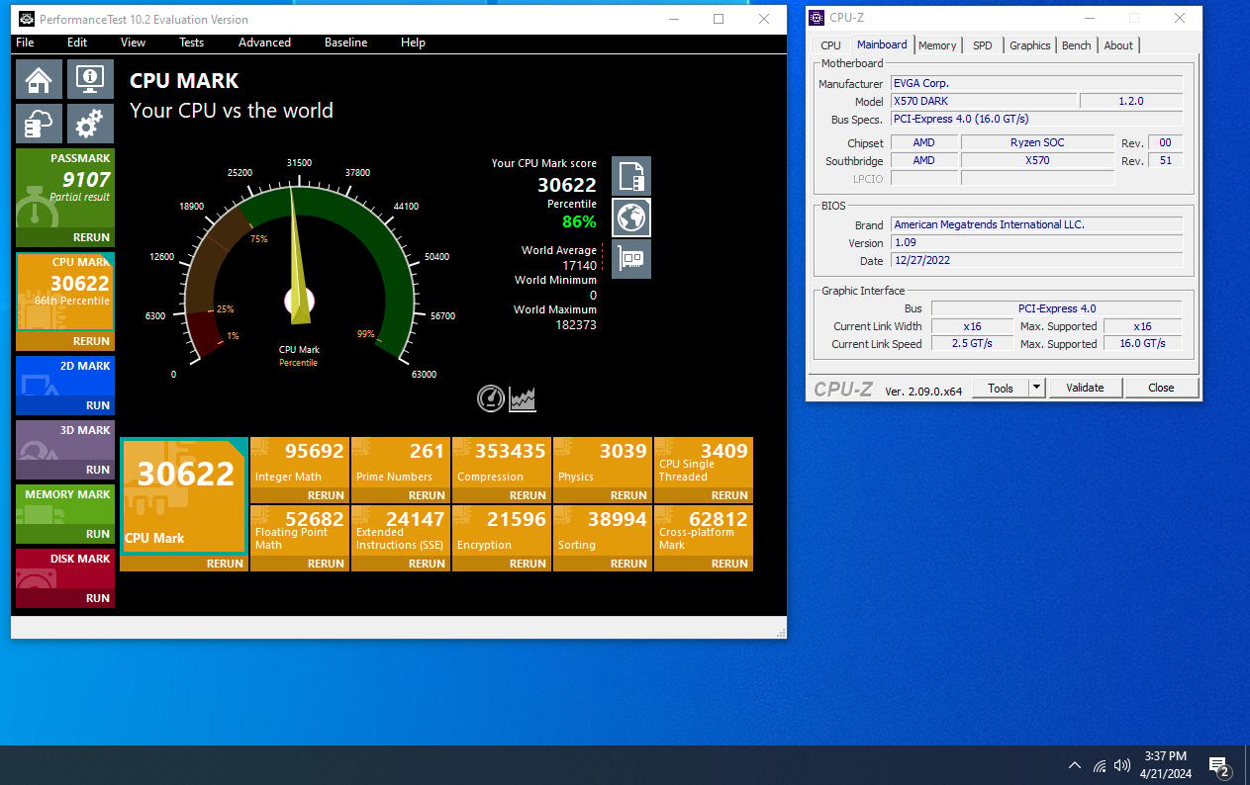This screenshot has height=785, width=1250.
Task: Open the Tests menu
Action: pyautogui.click(x=191, y=43)
